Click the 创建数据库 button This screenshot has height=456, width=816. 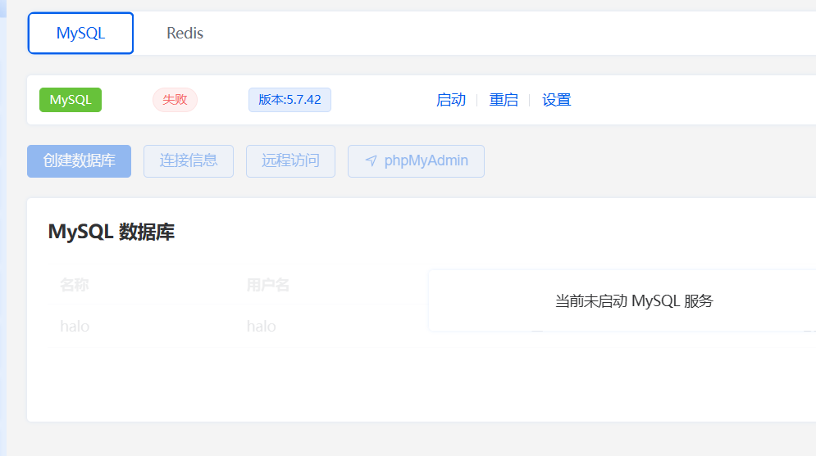[x=79, y=161]
